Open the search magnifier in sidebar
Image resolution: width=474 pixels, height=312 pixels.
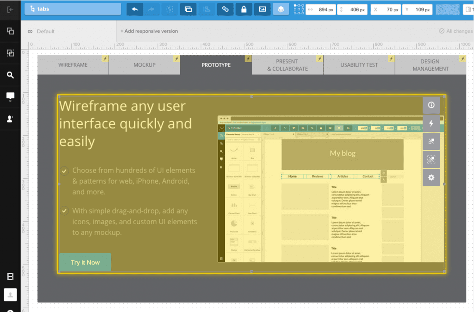10,75
